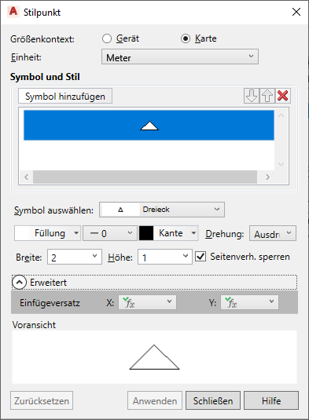
Task: Click the AutoCAD logo in the title bar
Action: pos(13,12)
